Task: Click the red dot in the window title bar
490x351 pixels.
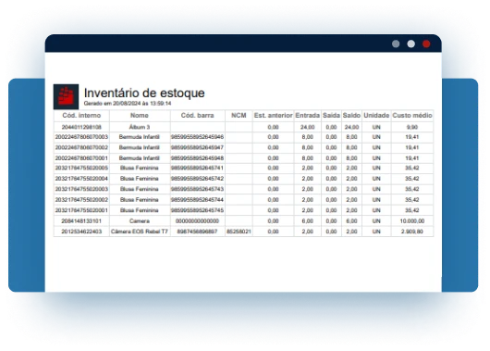Action: pyautogui.click(x=426, y=44)
